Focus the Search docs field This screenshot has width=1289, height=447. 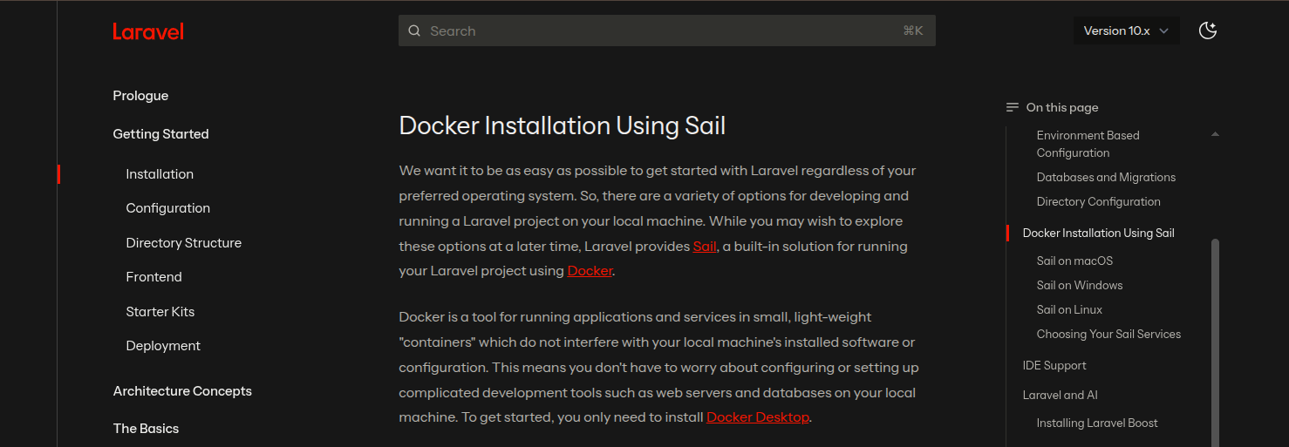(x=667, y=30)
